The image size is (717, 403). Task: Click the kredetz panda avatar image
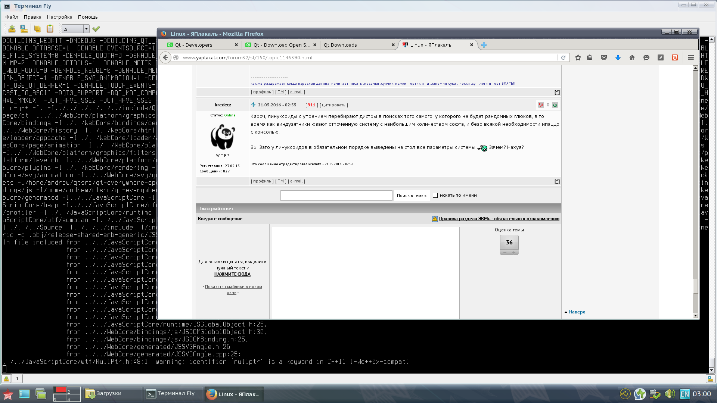[223, 137]
